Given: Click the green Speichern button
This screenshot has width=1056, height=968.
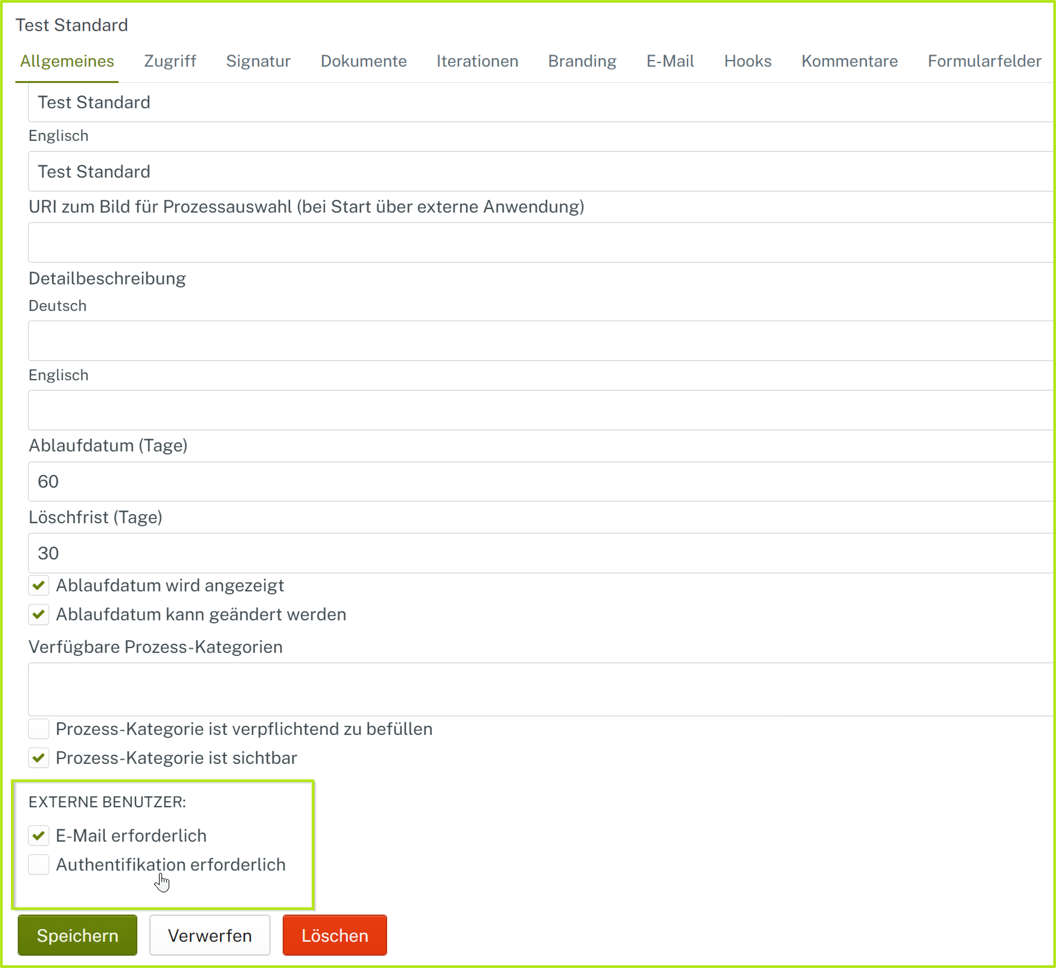Looking at the screenshot, I should 77,935.
